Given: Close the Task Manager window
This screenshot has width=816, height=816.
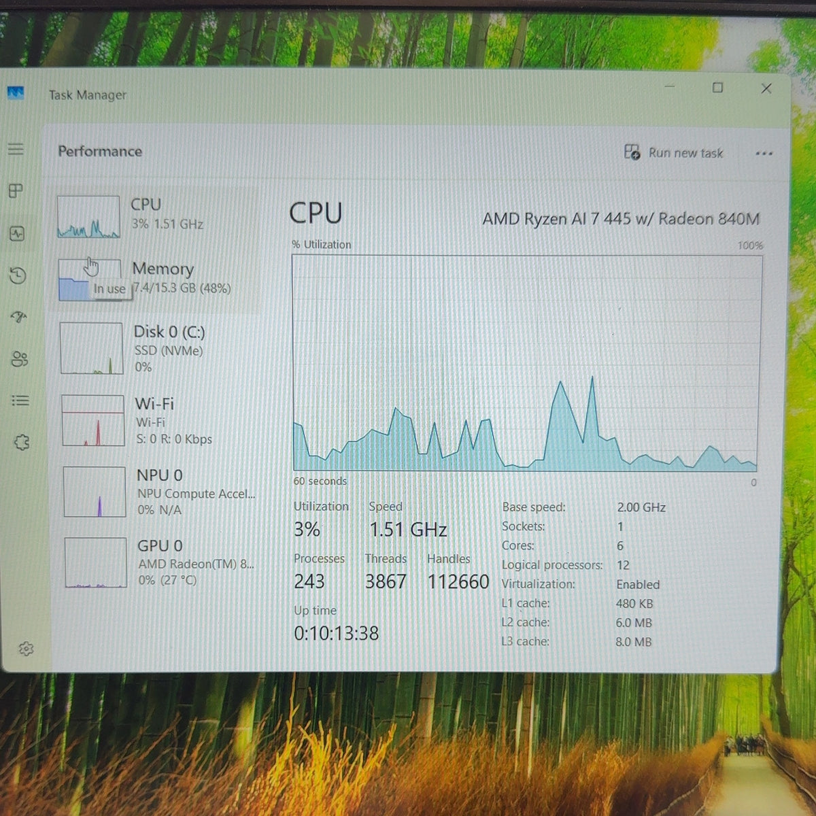Looking at the screenshot, I should click(x=766, y=88).
